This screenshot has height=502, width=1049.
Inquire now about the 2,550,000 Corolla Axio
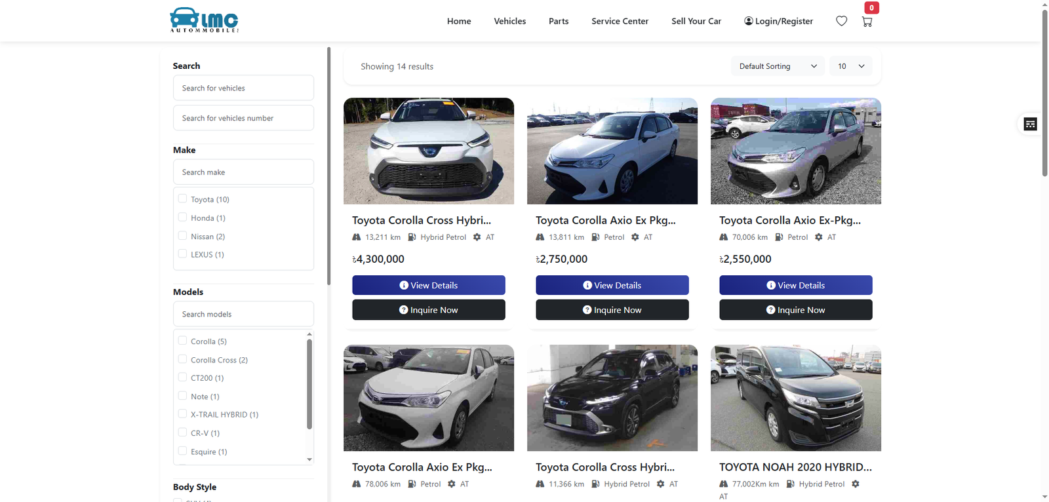click(x=796, y=310)
